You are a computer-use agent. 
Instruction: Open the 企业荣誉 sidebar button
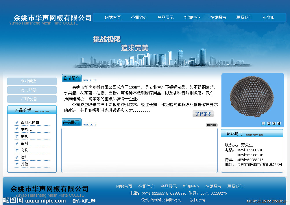[x=32, y=81]
